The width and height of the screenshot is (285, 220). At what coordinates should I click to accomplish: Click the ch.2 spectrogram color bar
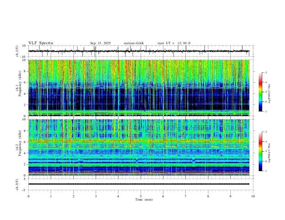click(x=260, y=151)
